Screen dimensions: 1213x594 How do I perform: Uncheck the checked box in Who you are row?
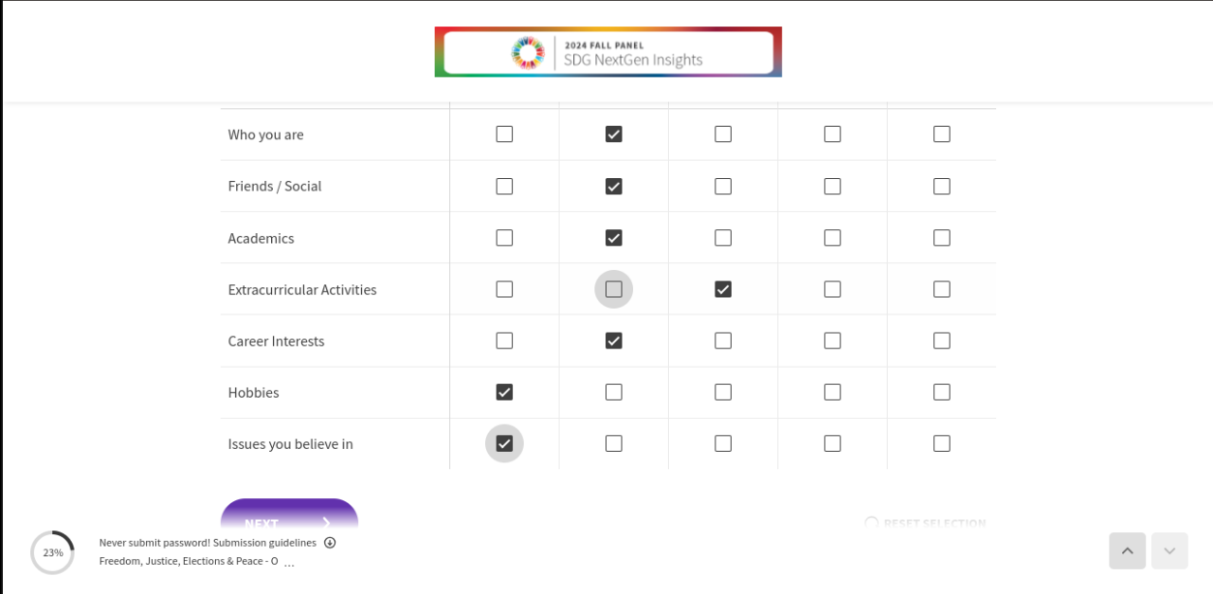point(614,135)
